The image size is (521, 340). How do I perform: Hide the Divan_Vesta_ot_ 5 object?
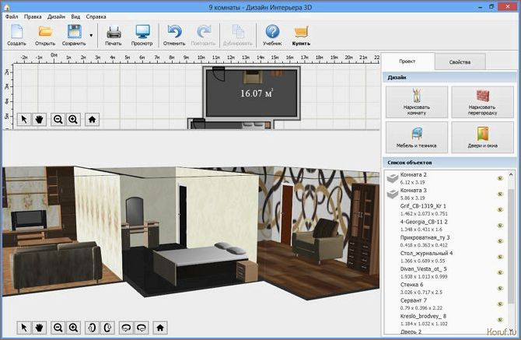coord(498,272)
